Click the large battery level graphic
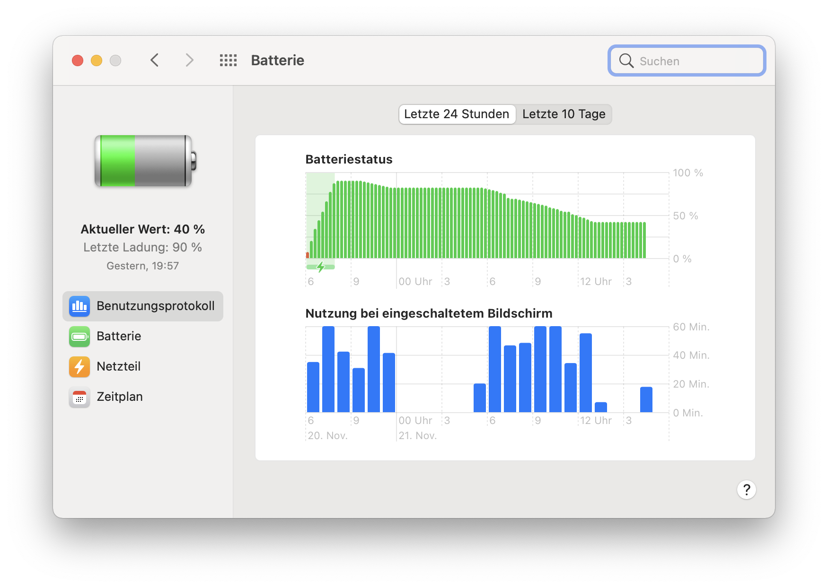The height and width of the screenshot is (588, 828). click(x=145, y=161)
